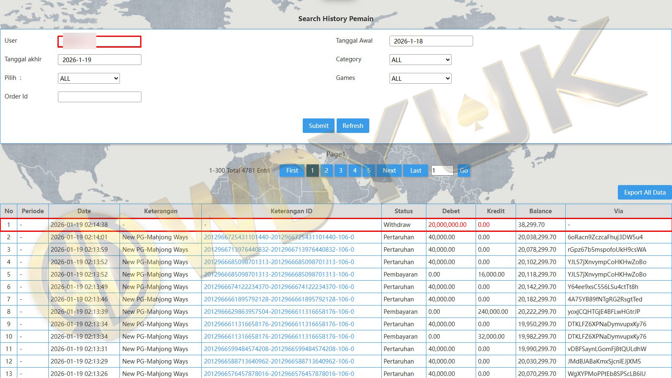Viewport: 672px width, 378px height.
Task: Click the Next page button
Action: click(x=389, y=171)
